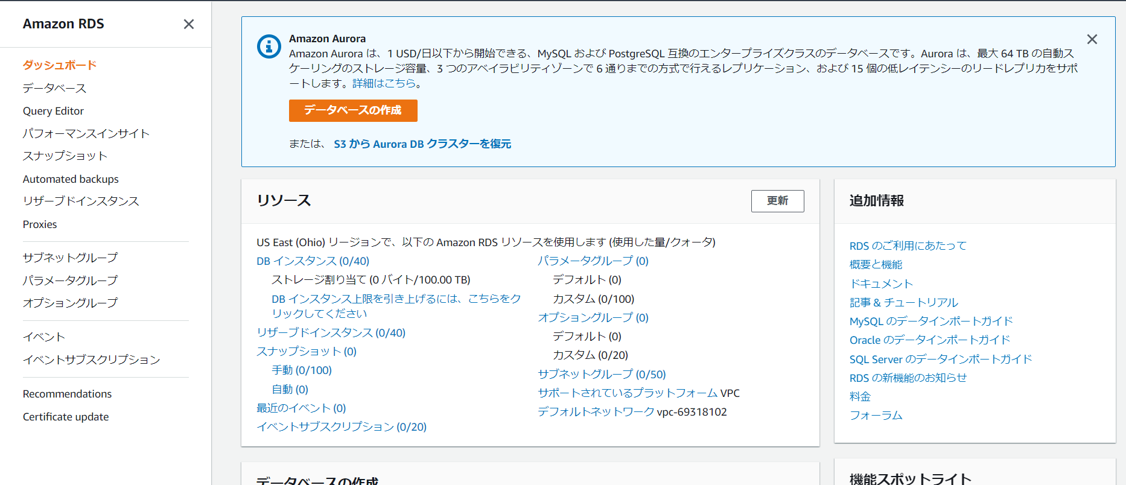Open スナップショット in the sidebar
The height and width of the screenshot is (485, 1126).
pos(65,156)
